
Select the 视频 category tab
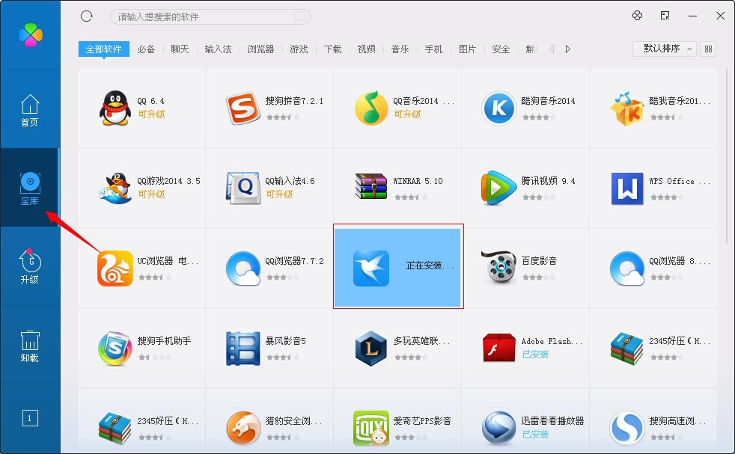[x=367, y=49]
